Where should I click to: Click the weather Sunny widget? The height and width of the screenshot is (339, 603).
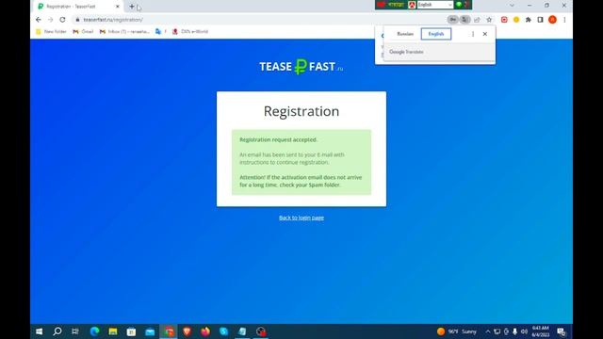pos(457,331)
